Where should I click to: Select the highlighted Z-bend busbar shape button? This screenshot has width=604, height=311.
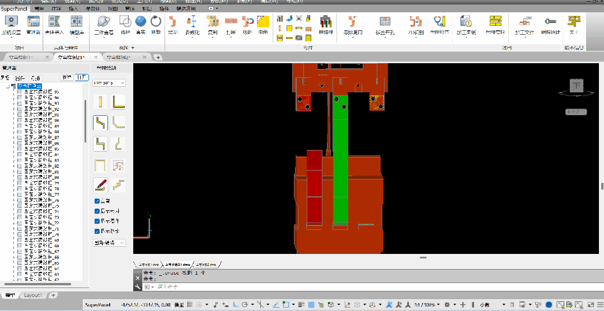[101, 123]
